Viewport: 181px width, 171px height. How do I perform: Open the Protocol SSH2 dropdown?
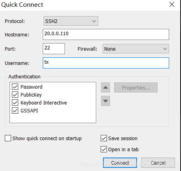[71, 21]
